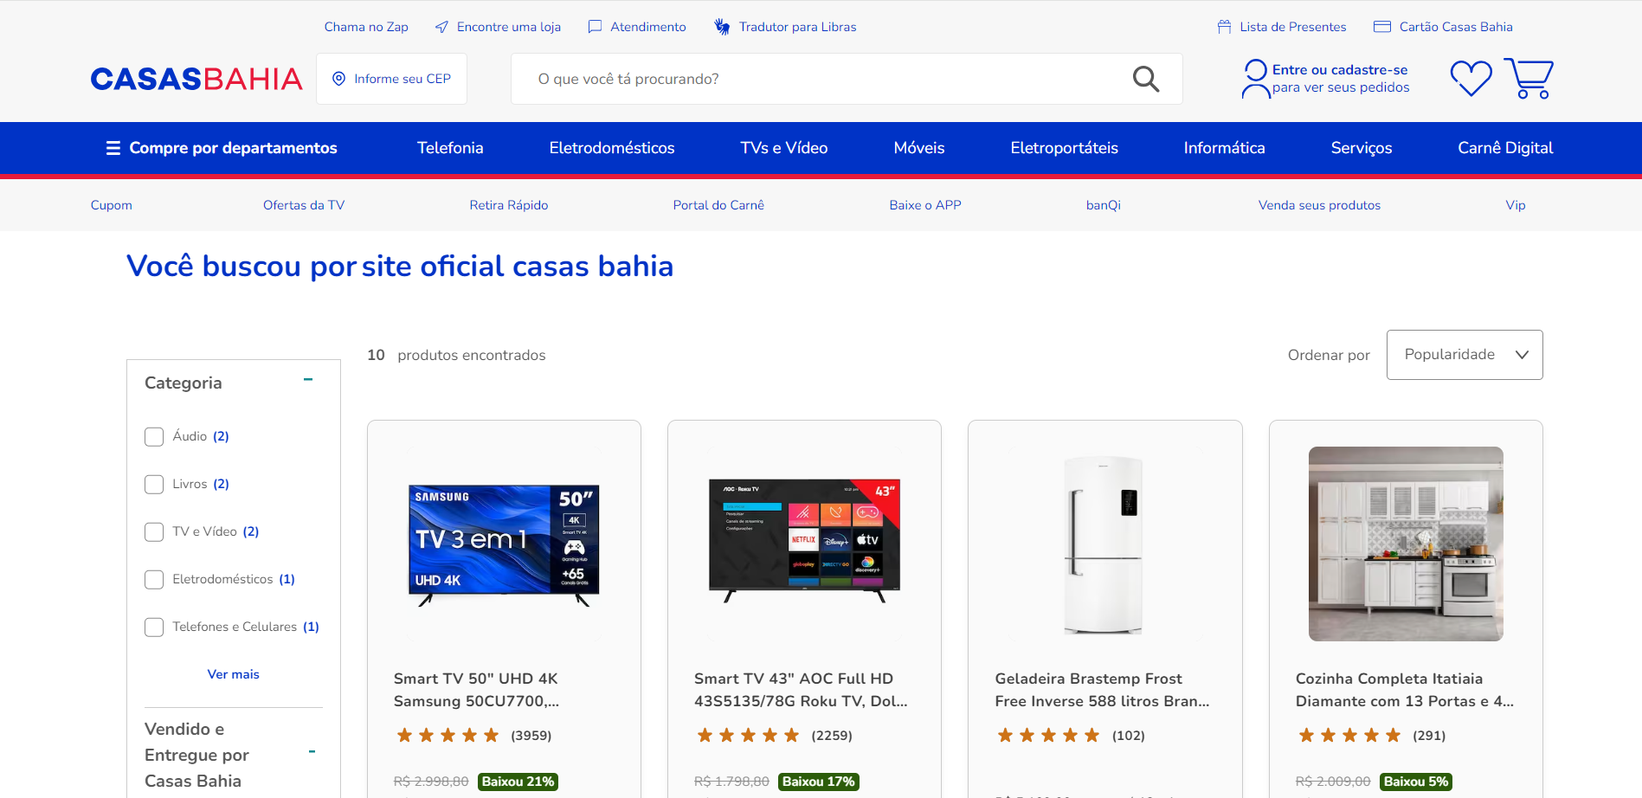Viewport: 1642px width, 798px height.
Task: Click the search magnifier icon
Action: [x=1146, y=79]
